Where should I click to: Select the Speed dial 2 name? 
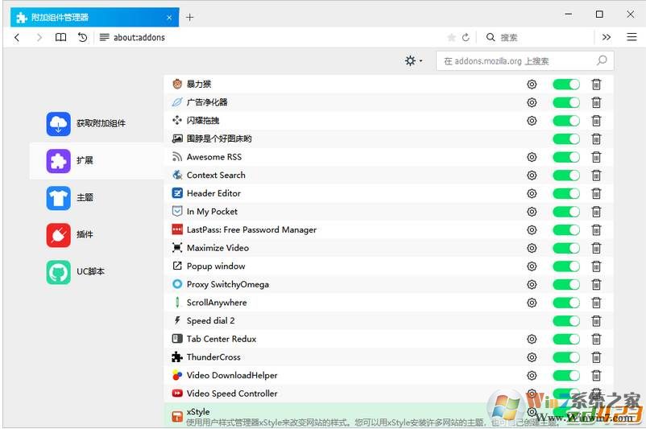210,320
